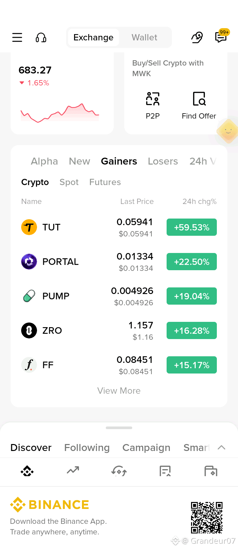
Task: Open the Losers tab
Action: tap(163, 161)
